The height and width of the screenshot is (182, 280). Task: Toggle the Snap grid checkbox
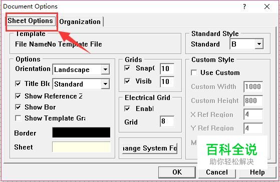[127, 68]
